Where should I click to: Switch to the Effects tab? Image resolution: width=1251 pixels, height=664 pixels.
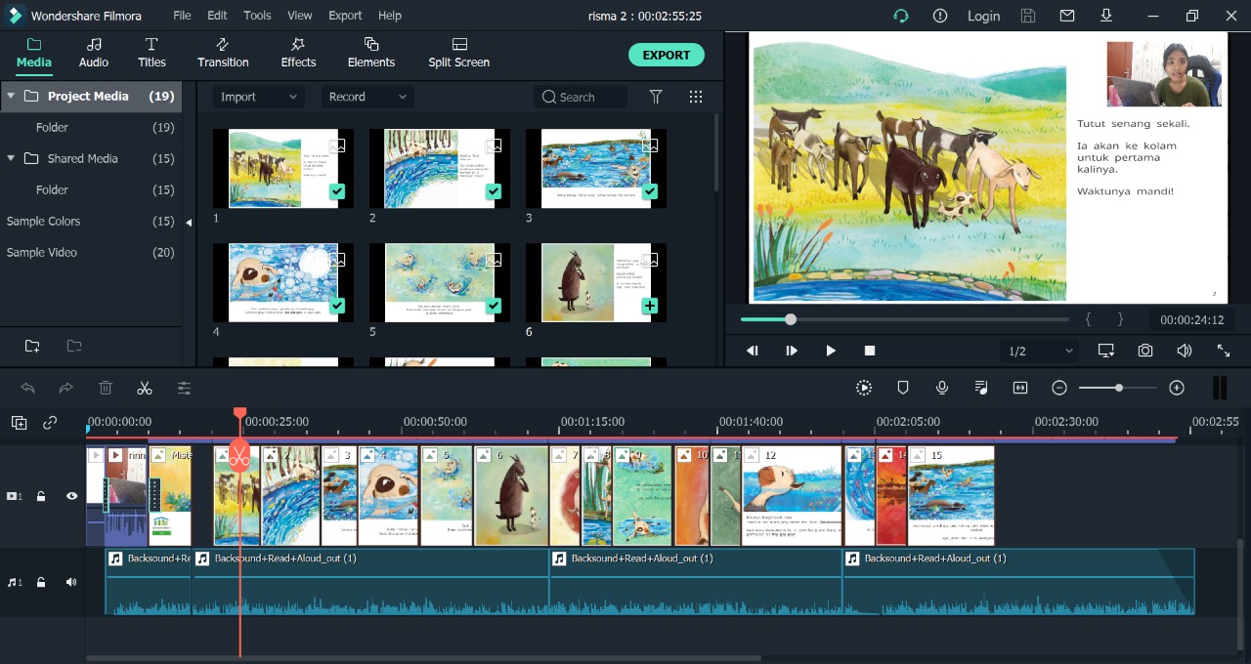[x=298, y=53]
